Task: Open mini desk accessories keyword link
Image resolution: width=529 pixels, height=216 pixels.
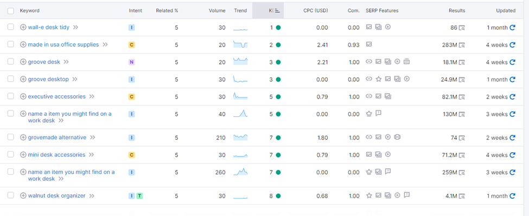Action: tap(56, 155)
